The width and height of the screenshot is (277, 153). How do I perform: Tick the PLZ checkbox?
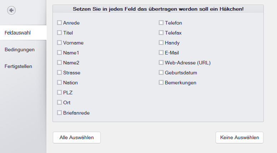pyautogui.click(x=60, y=93)
